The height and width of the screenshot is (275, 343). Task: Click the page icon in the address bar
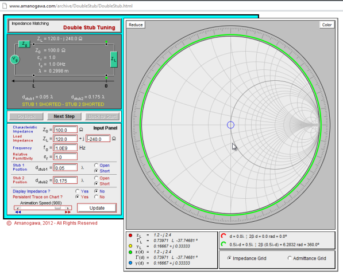(5, 6)
